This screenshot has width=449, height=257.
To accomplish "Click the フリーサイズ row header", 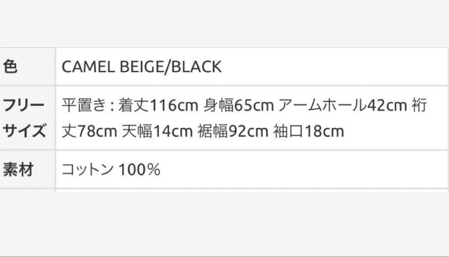I will coord(27,118).
